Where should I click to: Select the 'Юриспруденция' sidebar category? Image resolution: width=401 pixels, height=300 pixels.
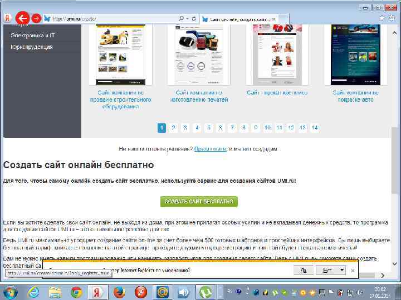click(32, 47)
